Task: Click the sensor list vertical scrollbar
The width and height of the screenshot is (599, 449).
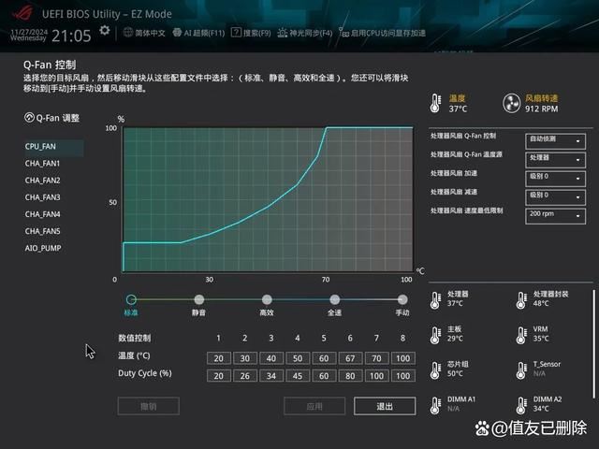Action: click(593, 343)
